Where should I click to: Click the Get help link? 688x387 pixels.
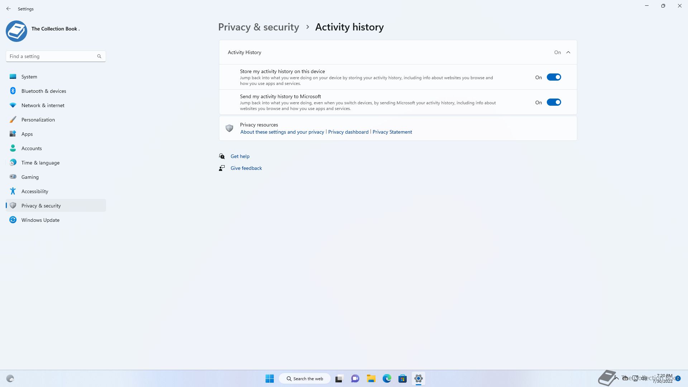[240, 156]
